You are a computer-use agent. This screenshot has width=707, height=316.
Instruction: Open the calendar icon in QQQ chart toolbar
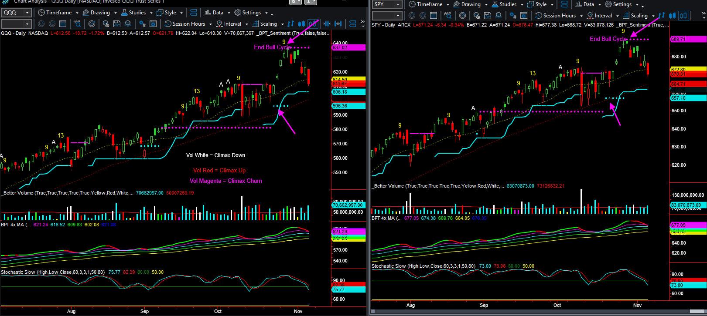[63, 24]
